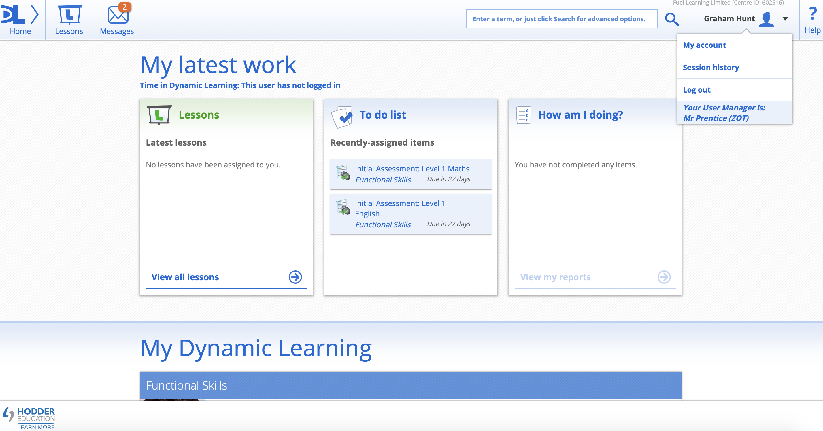Open the Messages label in the navbar
Image resolution: width=823 pixels, height=431 pixels.
[117, 31]
